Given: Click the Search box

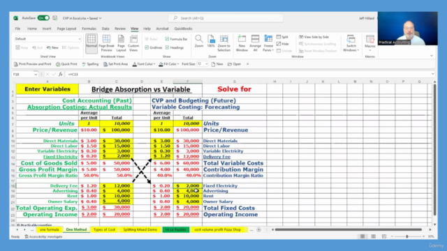Looking at the screenshot, I should (x=226, y=18).
